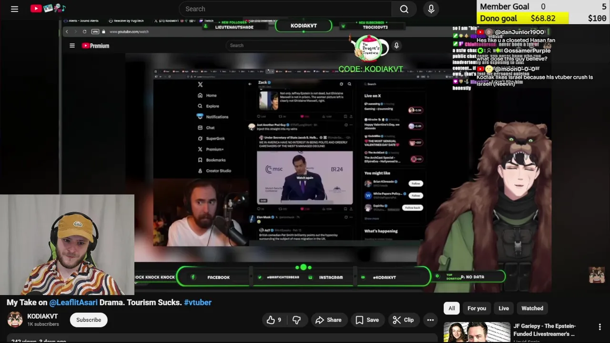Click the inner browser youtube.com/watch address

(x=129, y=31)
